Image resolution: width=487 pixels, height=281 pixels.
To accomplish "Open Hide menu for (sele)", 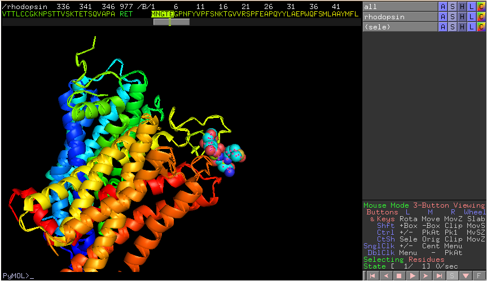I will [462, 27].
